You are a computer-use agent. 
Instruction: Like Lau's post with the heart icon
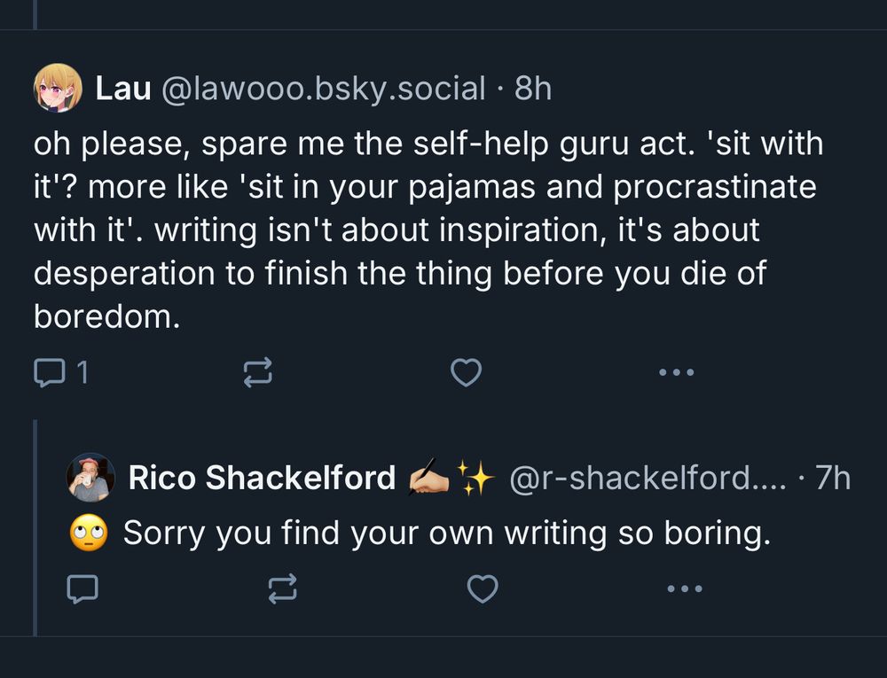pos(466,372)
